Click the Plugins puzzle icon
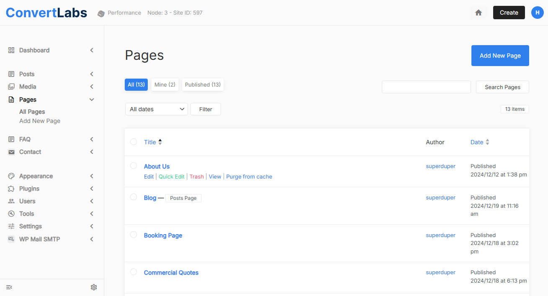548x296 pixels. 11,189
